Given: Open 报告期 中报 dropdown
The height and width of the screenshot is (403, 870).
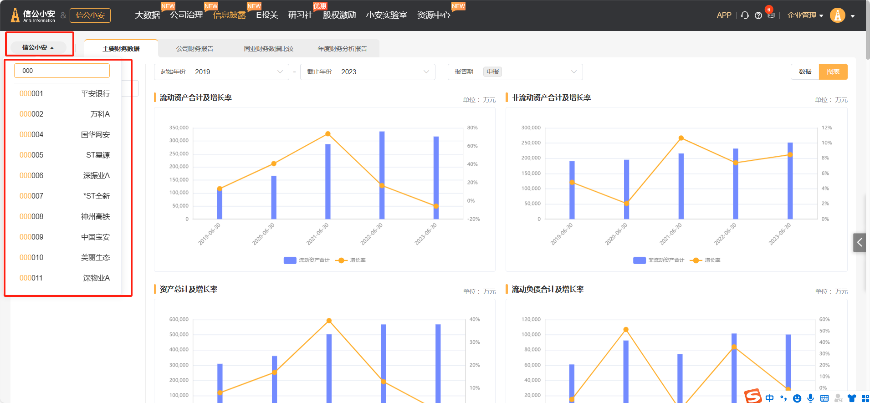Looking at the screenshot, I should [515, 71].
